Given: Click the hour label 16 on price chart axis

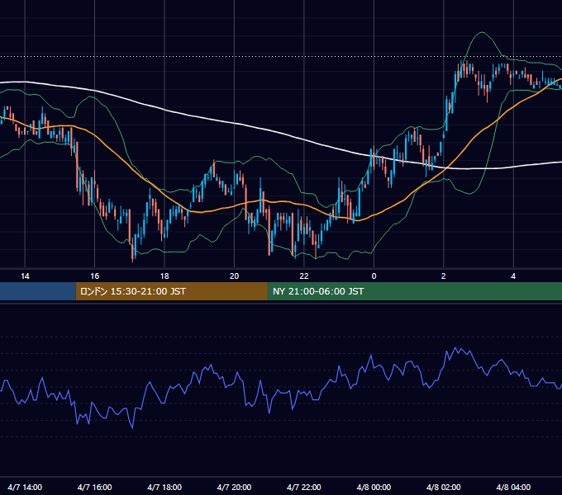Looking at the screenshot, I should click(94, 276).
